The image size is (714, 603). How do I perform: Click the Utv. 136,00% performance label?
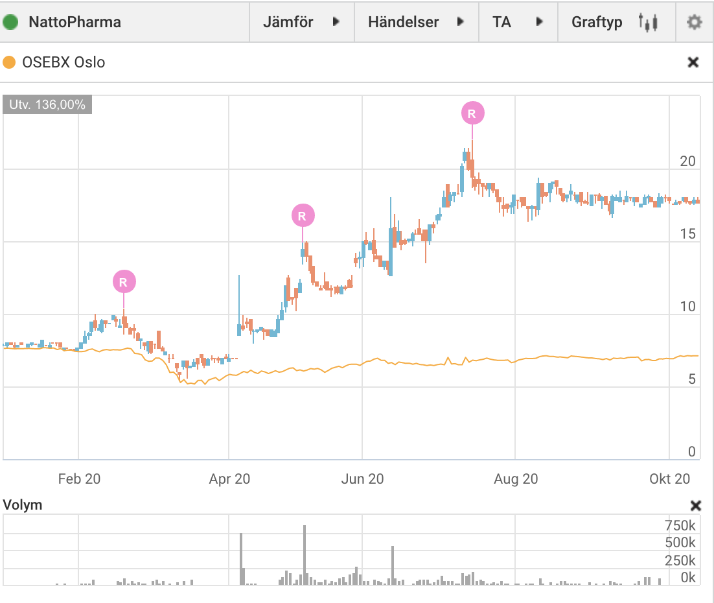47,104
